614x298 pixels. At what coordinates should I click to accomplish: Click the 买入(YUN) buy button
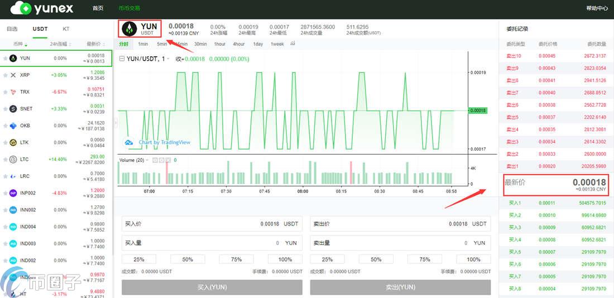click(212, 287)
